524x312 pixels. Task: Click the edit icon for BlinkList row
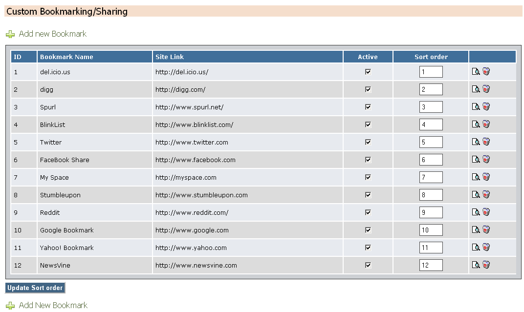pos(476,124)
